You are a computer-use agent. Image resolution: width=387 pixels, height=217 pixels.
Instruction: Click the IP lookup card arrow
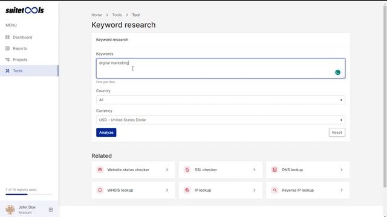(255, 190)
